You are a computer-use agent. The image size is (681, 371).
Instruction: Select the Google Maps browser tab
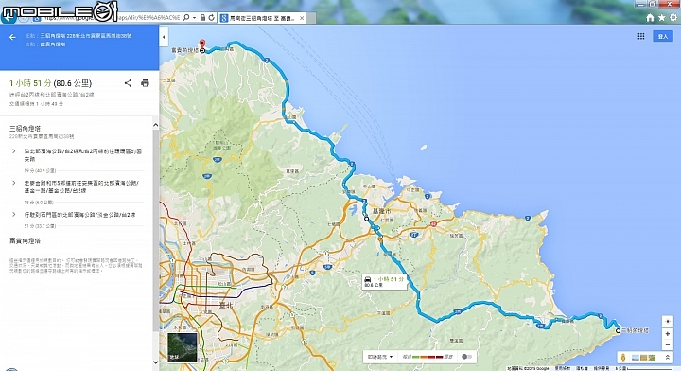tap(262, 18)
